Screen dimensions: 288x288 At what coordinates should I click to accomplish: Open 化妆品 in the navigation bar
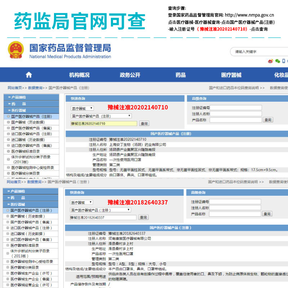(281, 75)
